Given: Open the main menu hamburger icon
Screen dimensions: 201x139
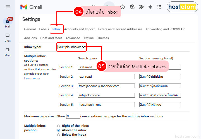Looking at the screenshot, I should coord(8,7).
